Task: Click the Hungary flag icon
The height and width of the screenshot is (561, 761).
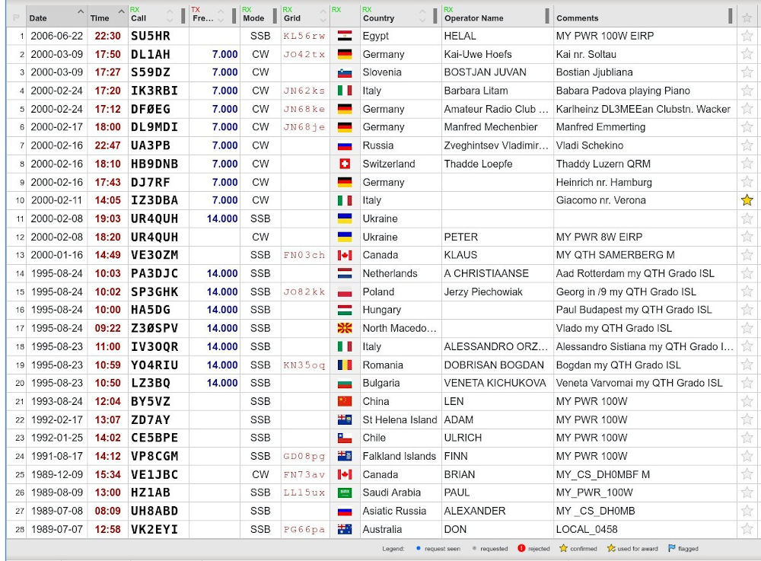Action: [x=345, y=310]
